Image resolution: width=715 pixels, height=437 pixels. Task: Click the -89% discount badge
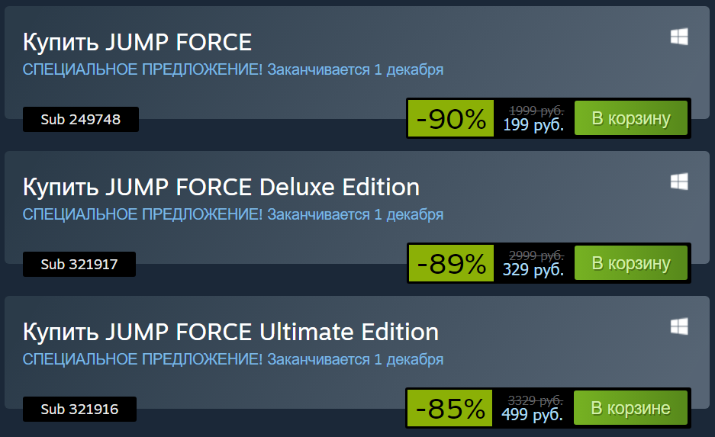pyautogui.click(x=450, y=263)
